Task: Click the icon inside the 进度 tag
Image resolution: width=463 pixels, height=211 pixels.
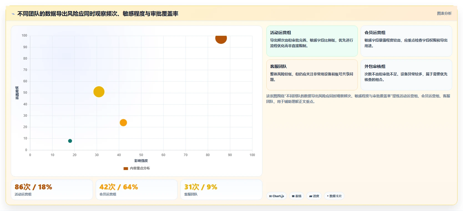Action: (x=310, y=196)
